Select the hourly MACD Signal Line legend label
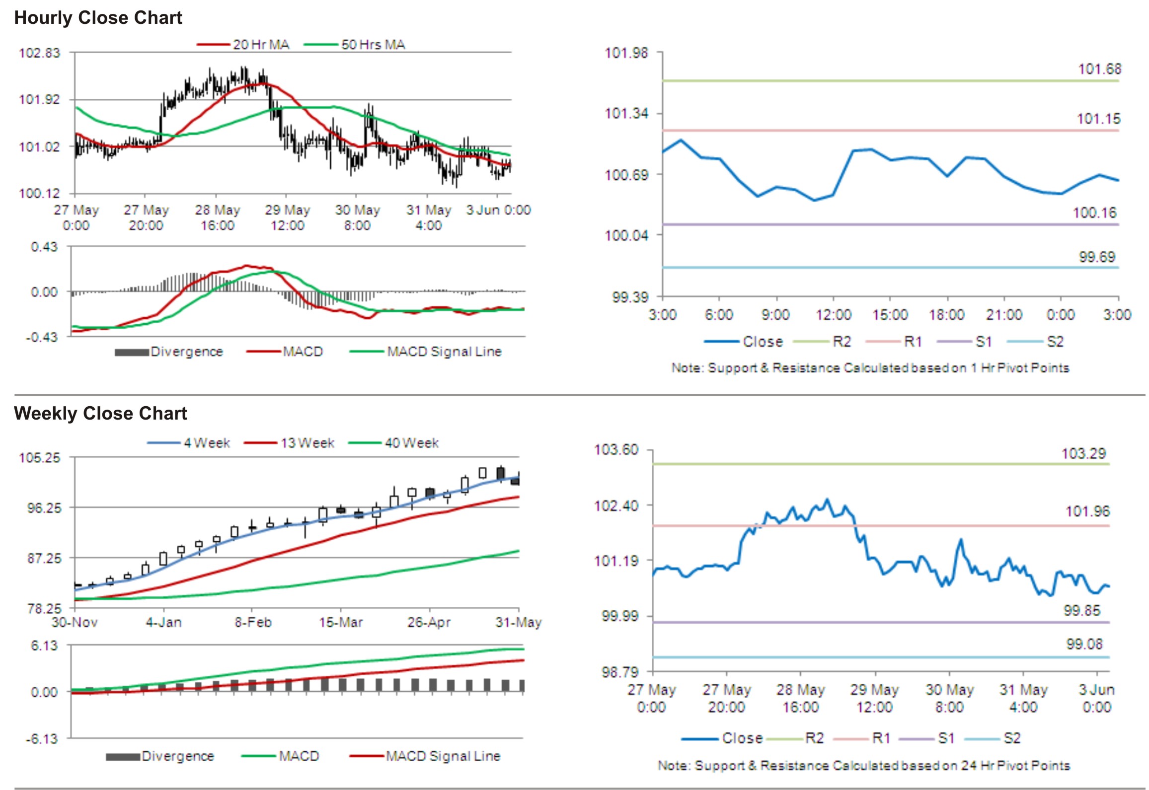 (x=444, y=352)
